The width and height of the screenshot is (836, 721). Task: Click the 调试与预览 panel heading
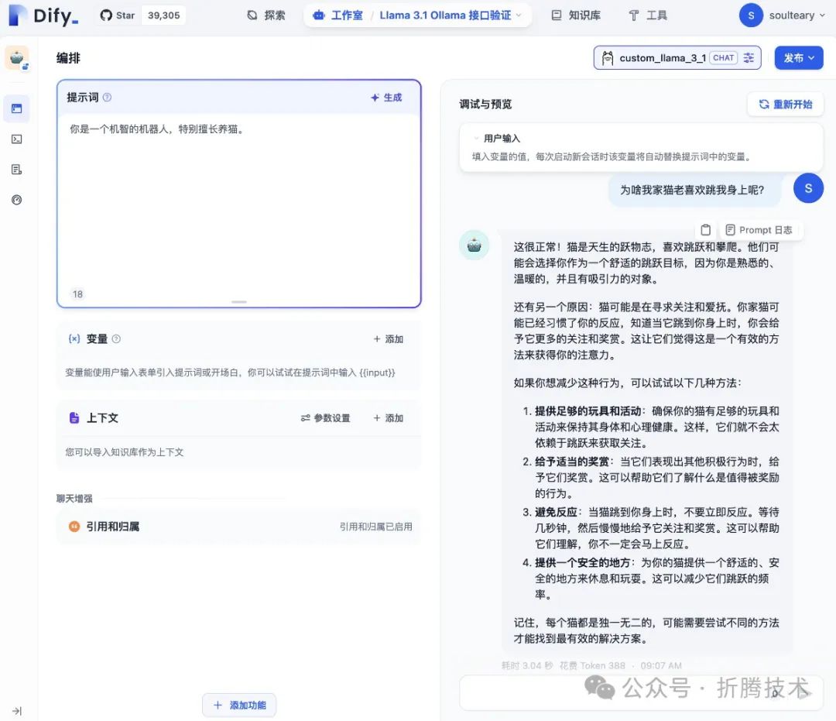pos(485,104)
